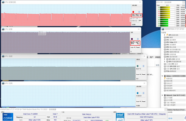Click the lightning icon beside 电池电压
Image resolution: width=186 pixels, height=121 pixels.
coord(165,78)
